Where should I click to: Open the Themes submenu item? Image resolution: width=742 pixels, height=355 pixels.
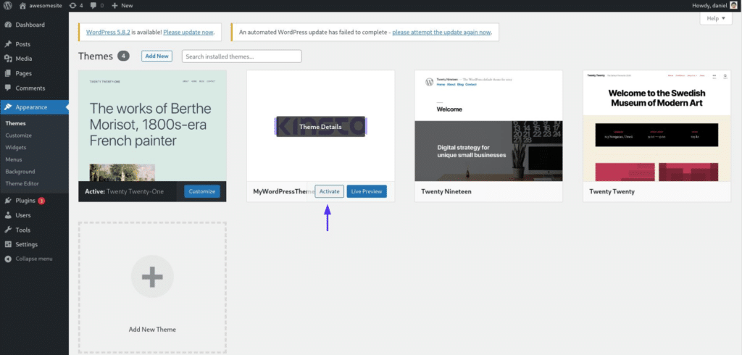click(x=16, y=124)
